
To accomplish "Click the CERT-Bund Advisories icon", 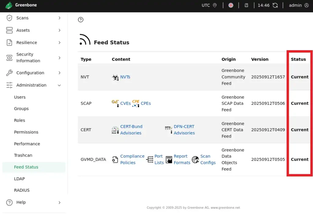I will coord(115,130).
